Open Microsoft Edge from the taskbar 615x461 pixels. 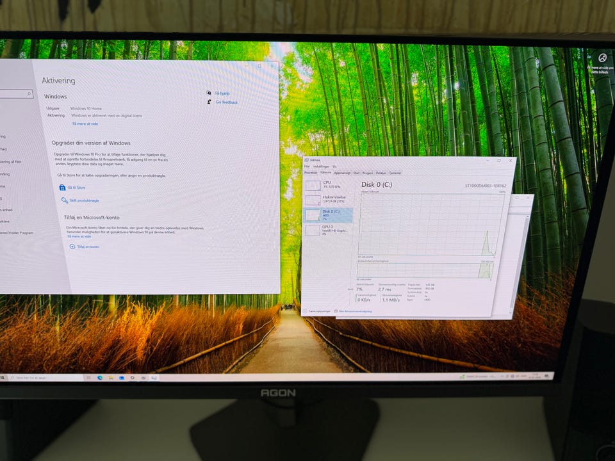(x=100, y=378)
